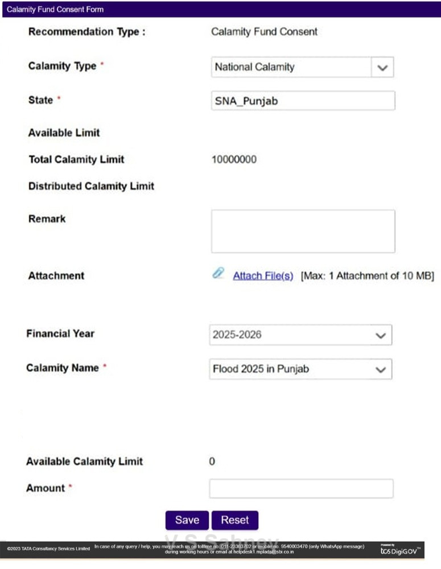Click the Calamity Fund Consent Form title bar
The height and width of the screenshot is (569, 441).
(x=55, y=10)
